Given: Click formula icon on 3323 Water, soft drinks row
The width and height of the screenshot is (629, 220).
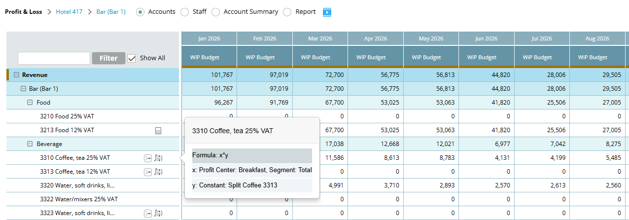Looking at the screenshot, I should pyautogui.click(x=159, y=213).
